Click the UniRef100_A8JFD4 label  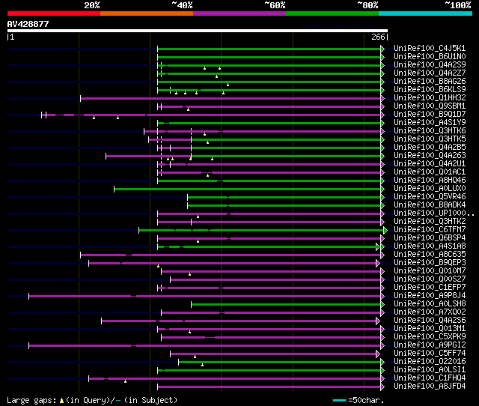[430, 387]
